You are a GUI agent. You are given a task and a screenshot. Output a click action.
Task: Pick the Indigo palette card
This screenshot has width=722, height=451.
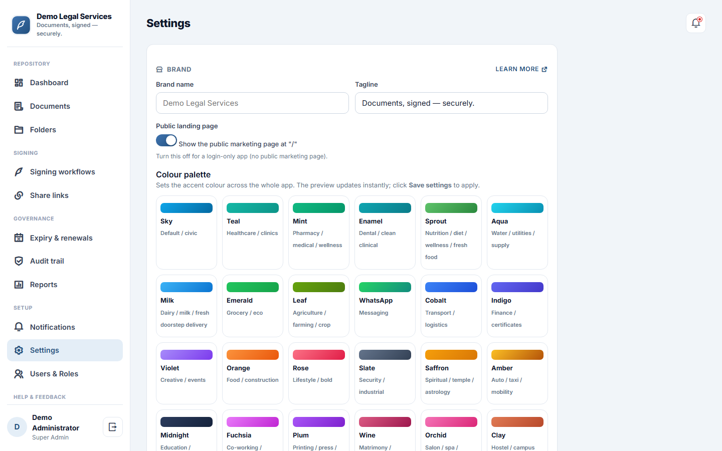(x=517, y=306)
